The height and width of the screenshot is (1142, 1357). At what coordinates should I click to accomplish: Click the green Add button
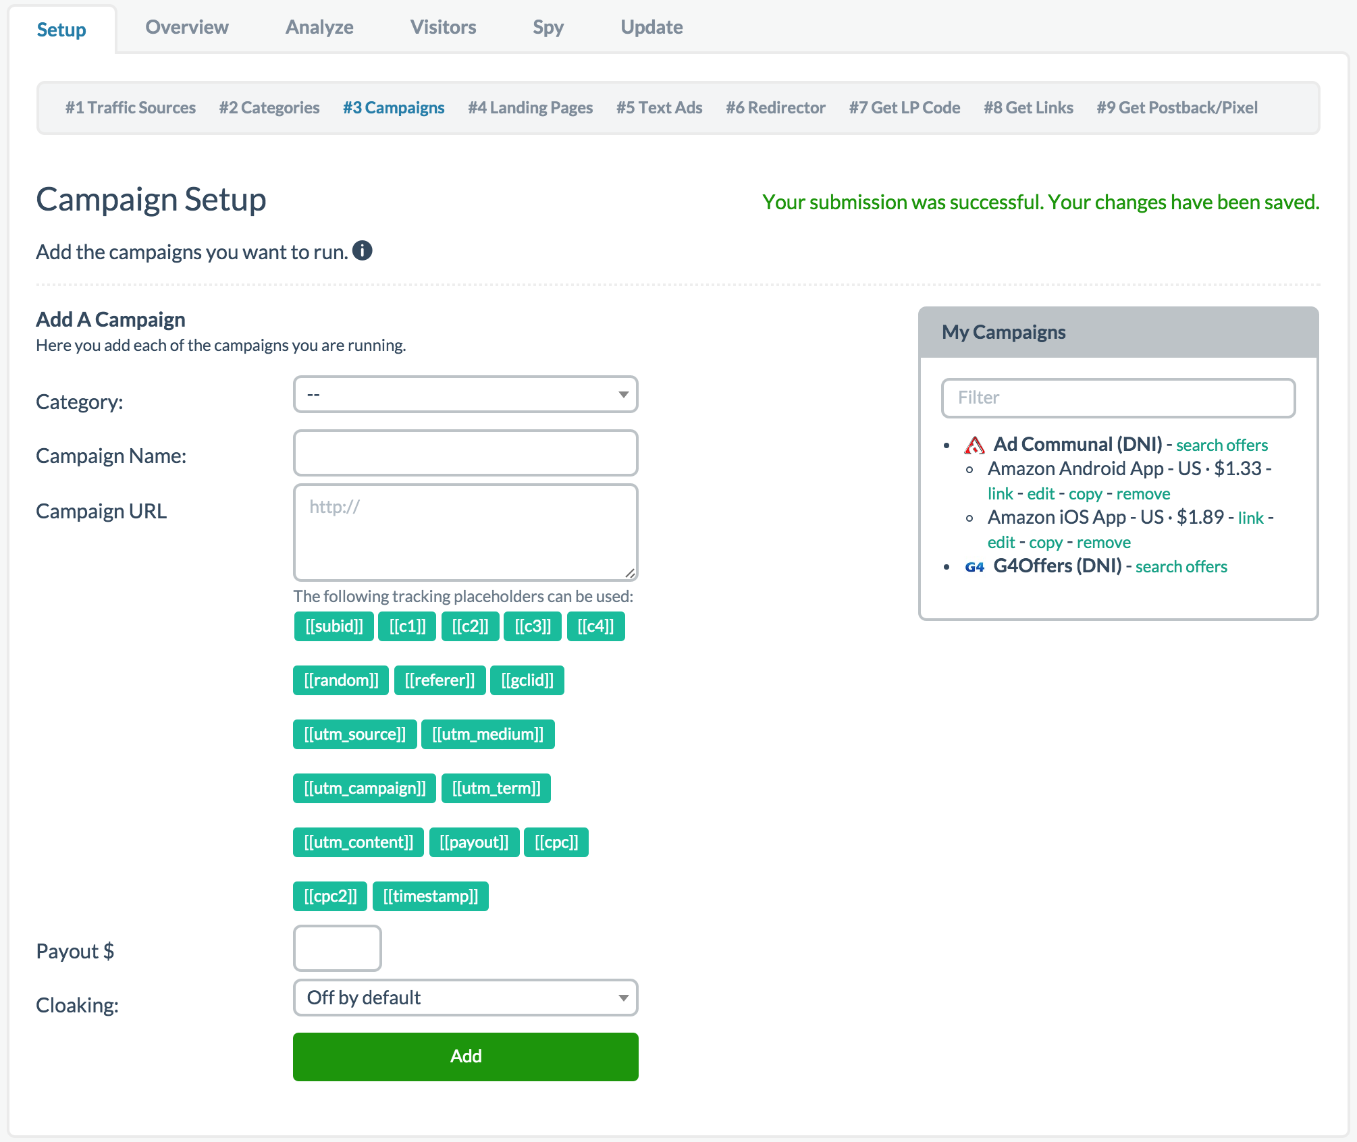click(465, 1056)
